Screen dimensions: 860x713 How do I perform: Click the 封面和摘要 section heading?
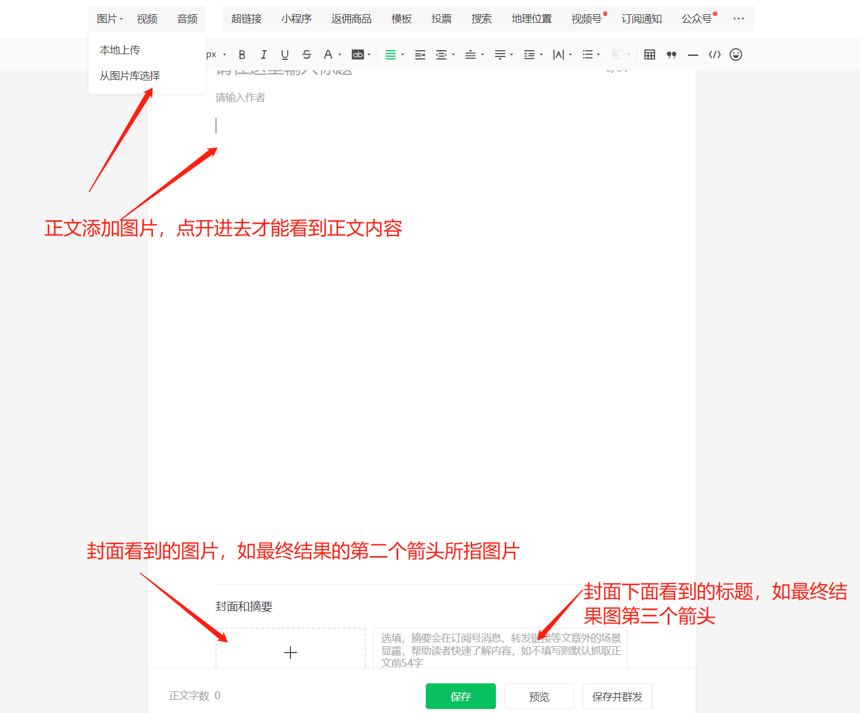point(244,606)
